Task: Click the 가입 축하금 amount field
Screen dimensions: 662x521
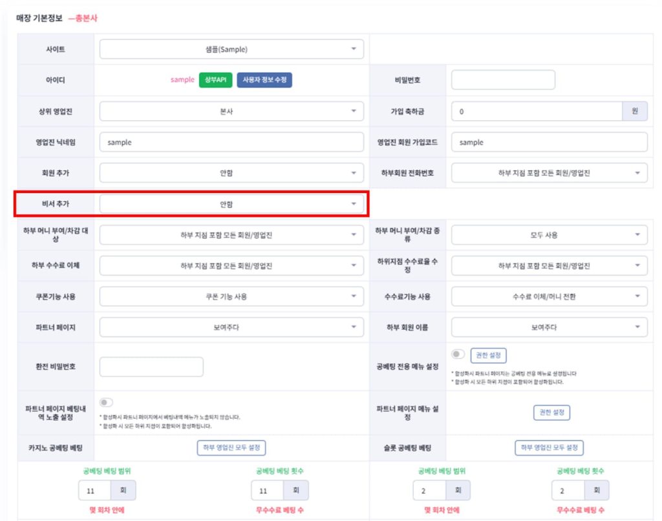Action: click(537, 111)
